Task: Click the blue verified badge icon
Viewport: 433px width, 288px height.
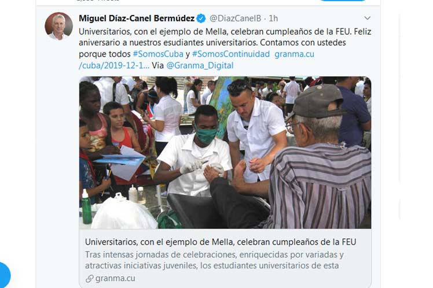Action: (x=201, y=19)
